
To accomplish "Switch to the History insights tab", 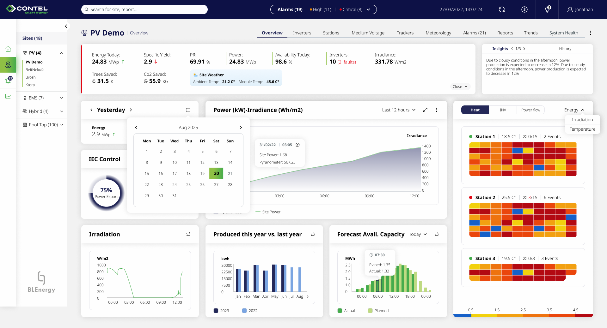I will (565, 49).
